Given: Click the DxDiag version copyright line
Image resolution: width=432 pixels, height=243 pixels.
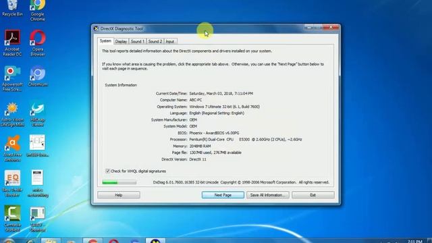Looking at the screenshot, I should click(x=241, y=182).
